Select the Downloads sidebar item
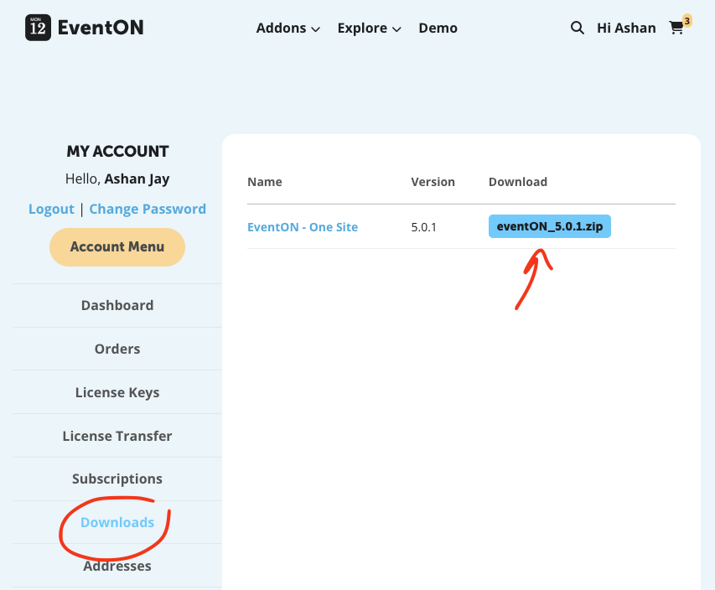Screen dimensions: 715x590 [x=117, y=523]
